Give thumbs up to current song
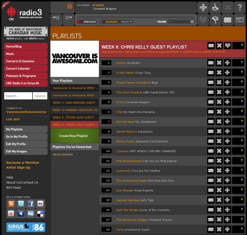 [x=215, y=7]
